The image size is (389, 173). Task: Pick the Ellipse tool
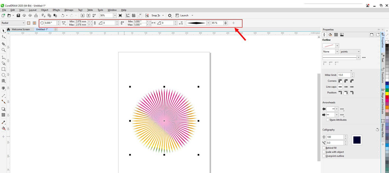4,75
